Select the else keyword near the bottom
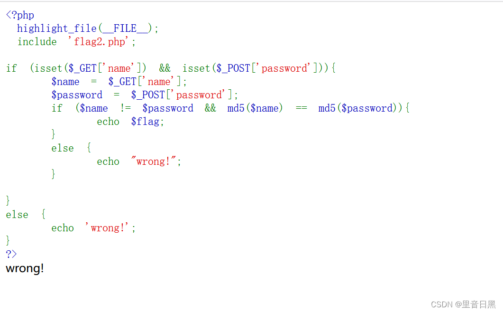 [x=17, y=214]
